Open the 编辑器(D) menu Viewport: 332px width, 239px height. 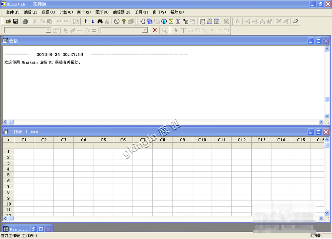pyautogui.click(x=122, y=12)
